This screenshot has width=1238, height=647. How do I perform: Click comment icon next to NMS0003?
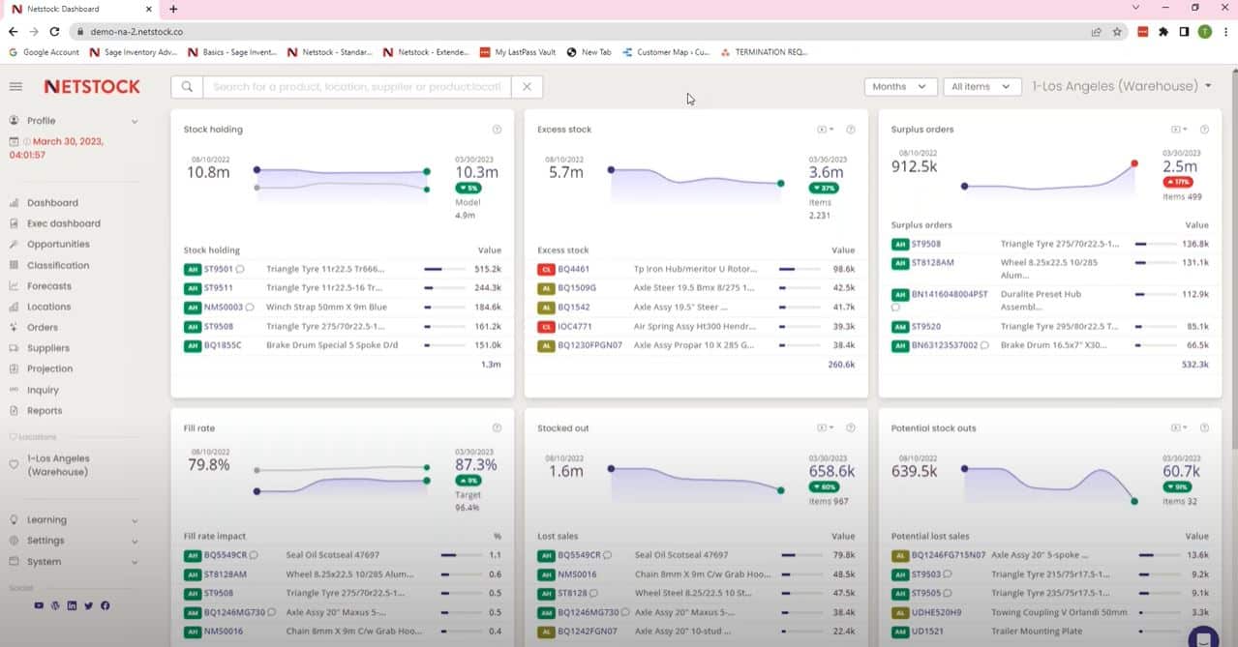point(250,308)
